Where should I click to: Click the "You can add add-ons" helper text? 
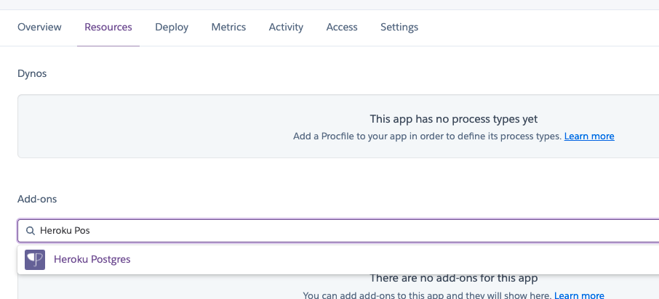tap(426, 295)
